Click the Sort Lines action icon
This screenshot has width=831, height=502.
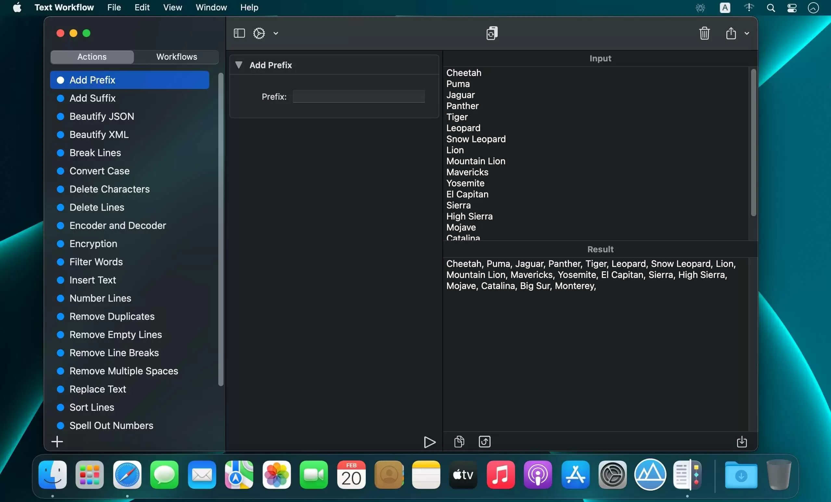(61, 408)
